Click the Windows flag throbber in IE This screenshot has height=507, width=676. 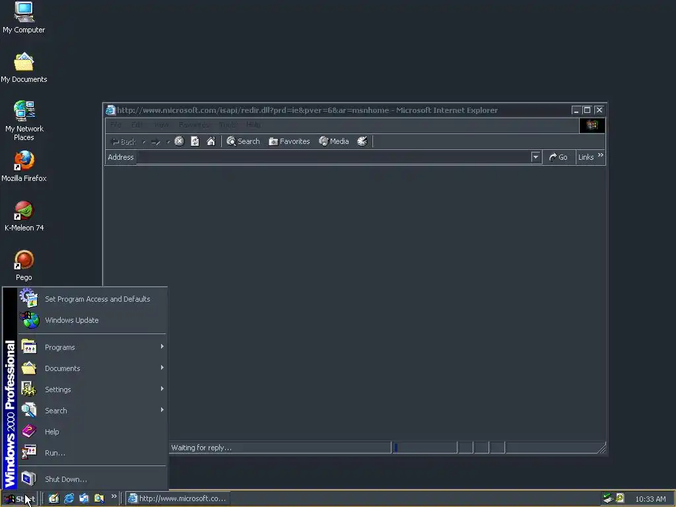pyautogui.click(x=592, y=125)
